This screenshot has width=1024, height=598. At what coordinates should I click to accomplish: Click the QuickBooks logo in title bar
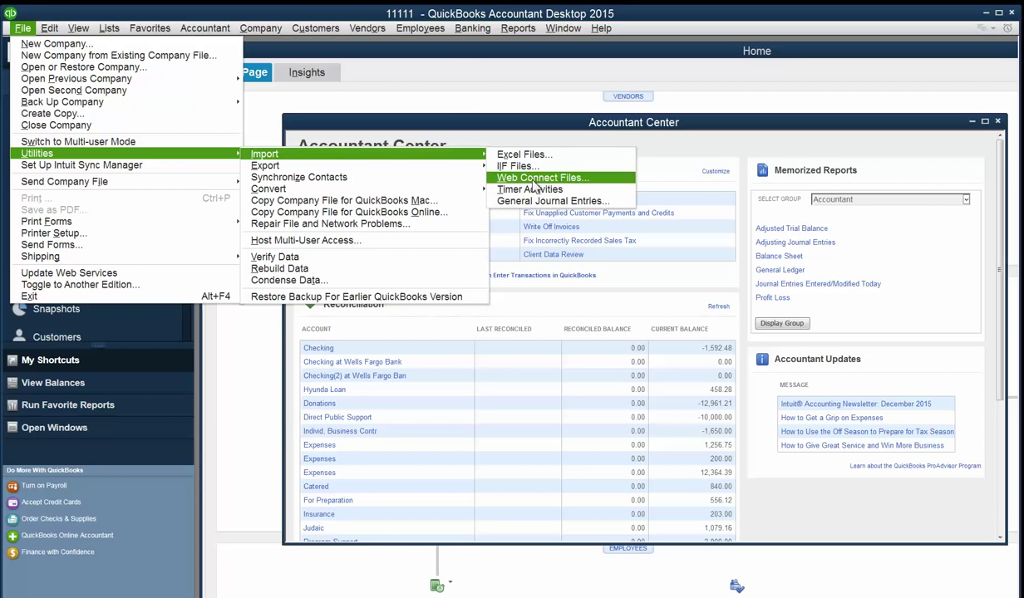pyautogui.click(x=11, y=12)
